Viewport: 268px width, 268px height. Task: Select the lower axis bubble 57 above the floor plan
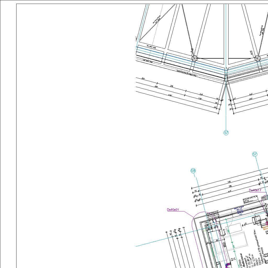[x=255, y=154]
